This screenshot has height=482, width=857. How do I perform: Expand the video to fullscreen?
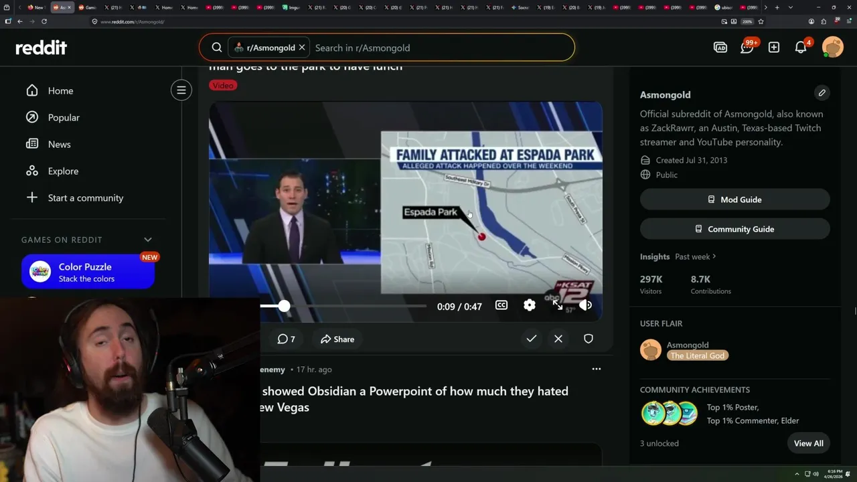[558, 305]
